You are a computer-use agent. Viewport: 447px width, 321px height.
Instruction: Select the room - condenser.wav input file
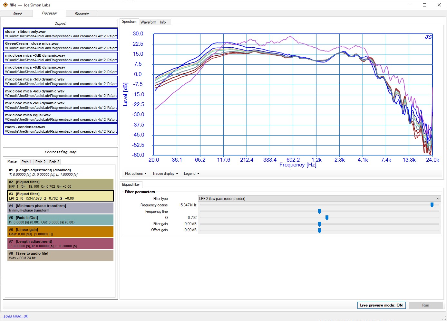(x=60, y=129)
